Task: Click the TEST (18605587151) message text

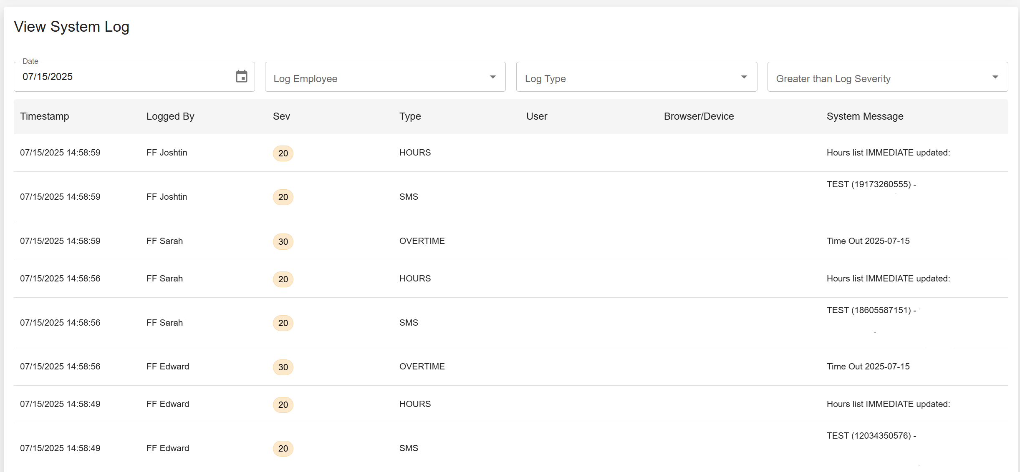Action: pos(871,310)
